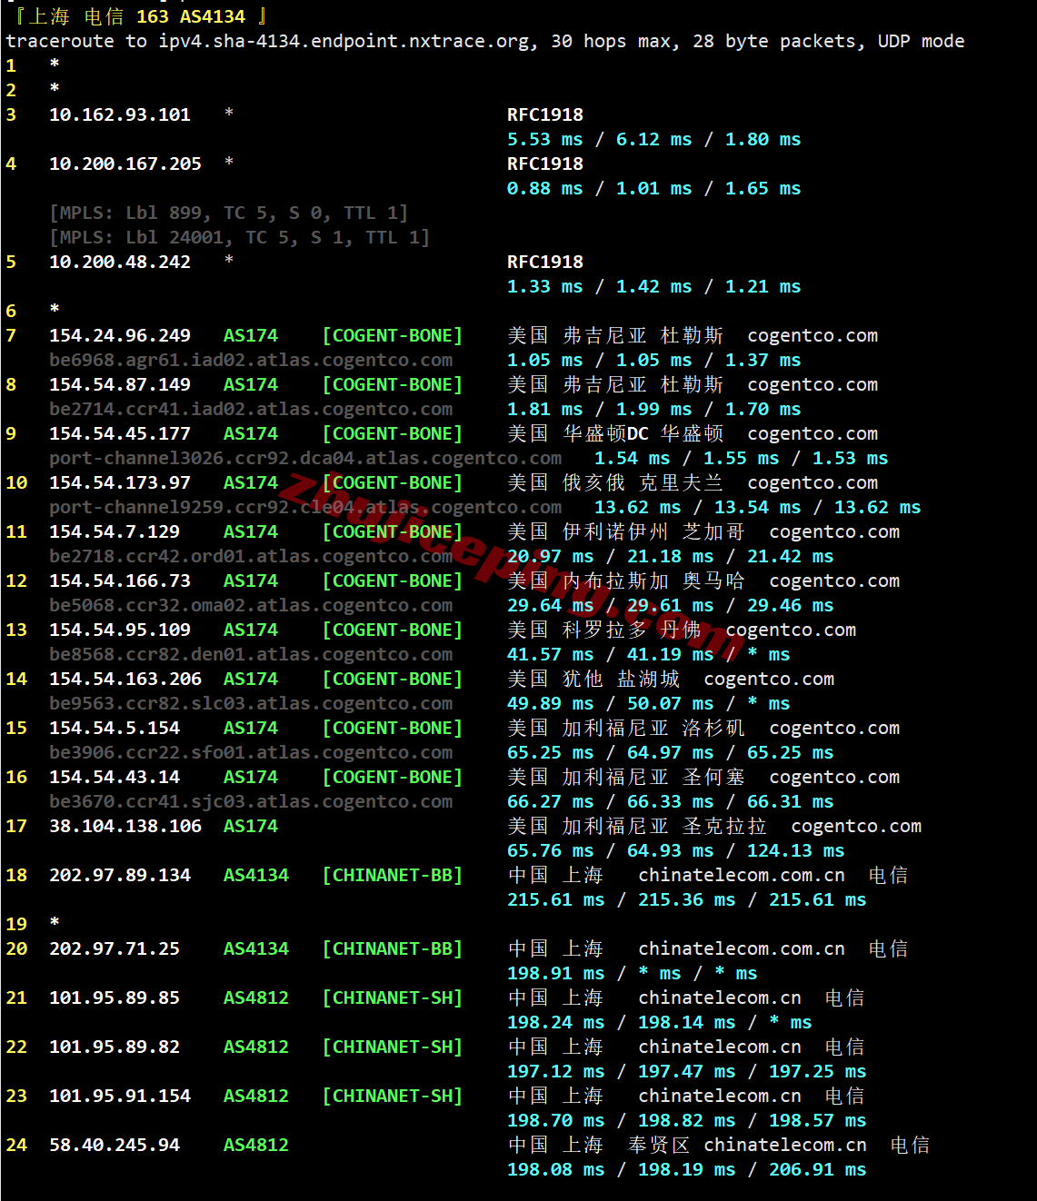Click latency 124.13 ms at hop 17

coord(796,850)
